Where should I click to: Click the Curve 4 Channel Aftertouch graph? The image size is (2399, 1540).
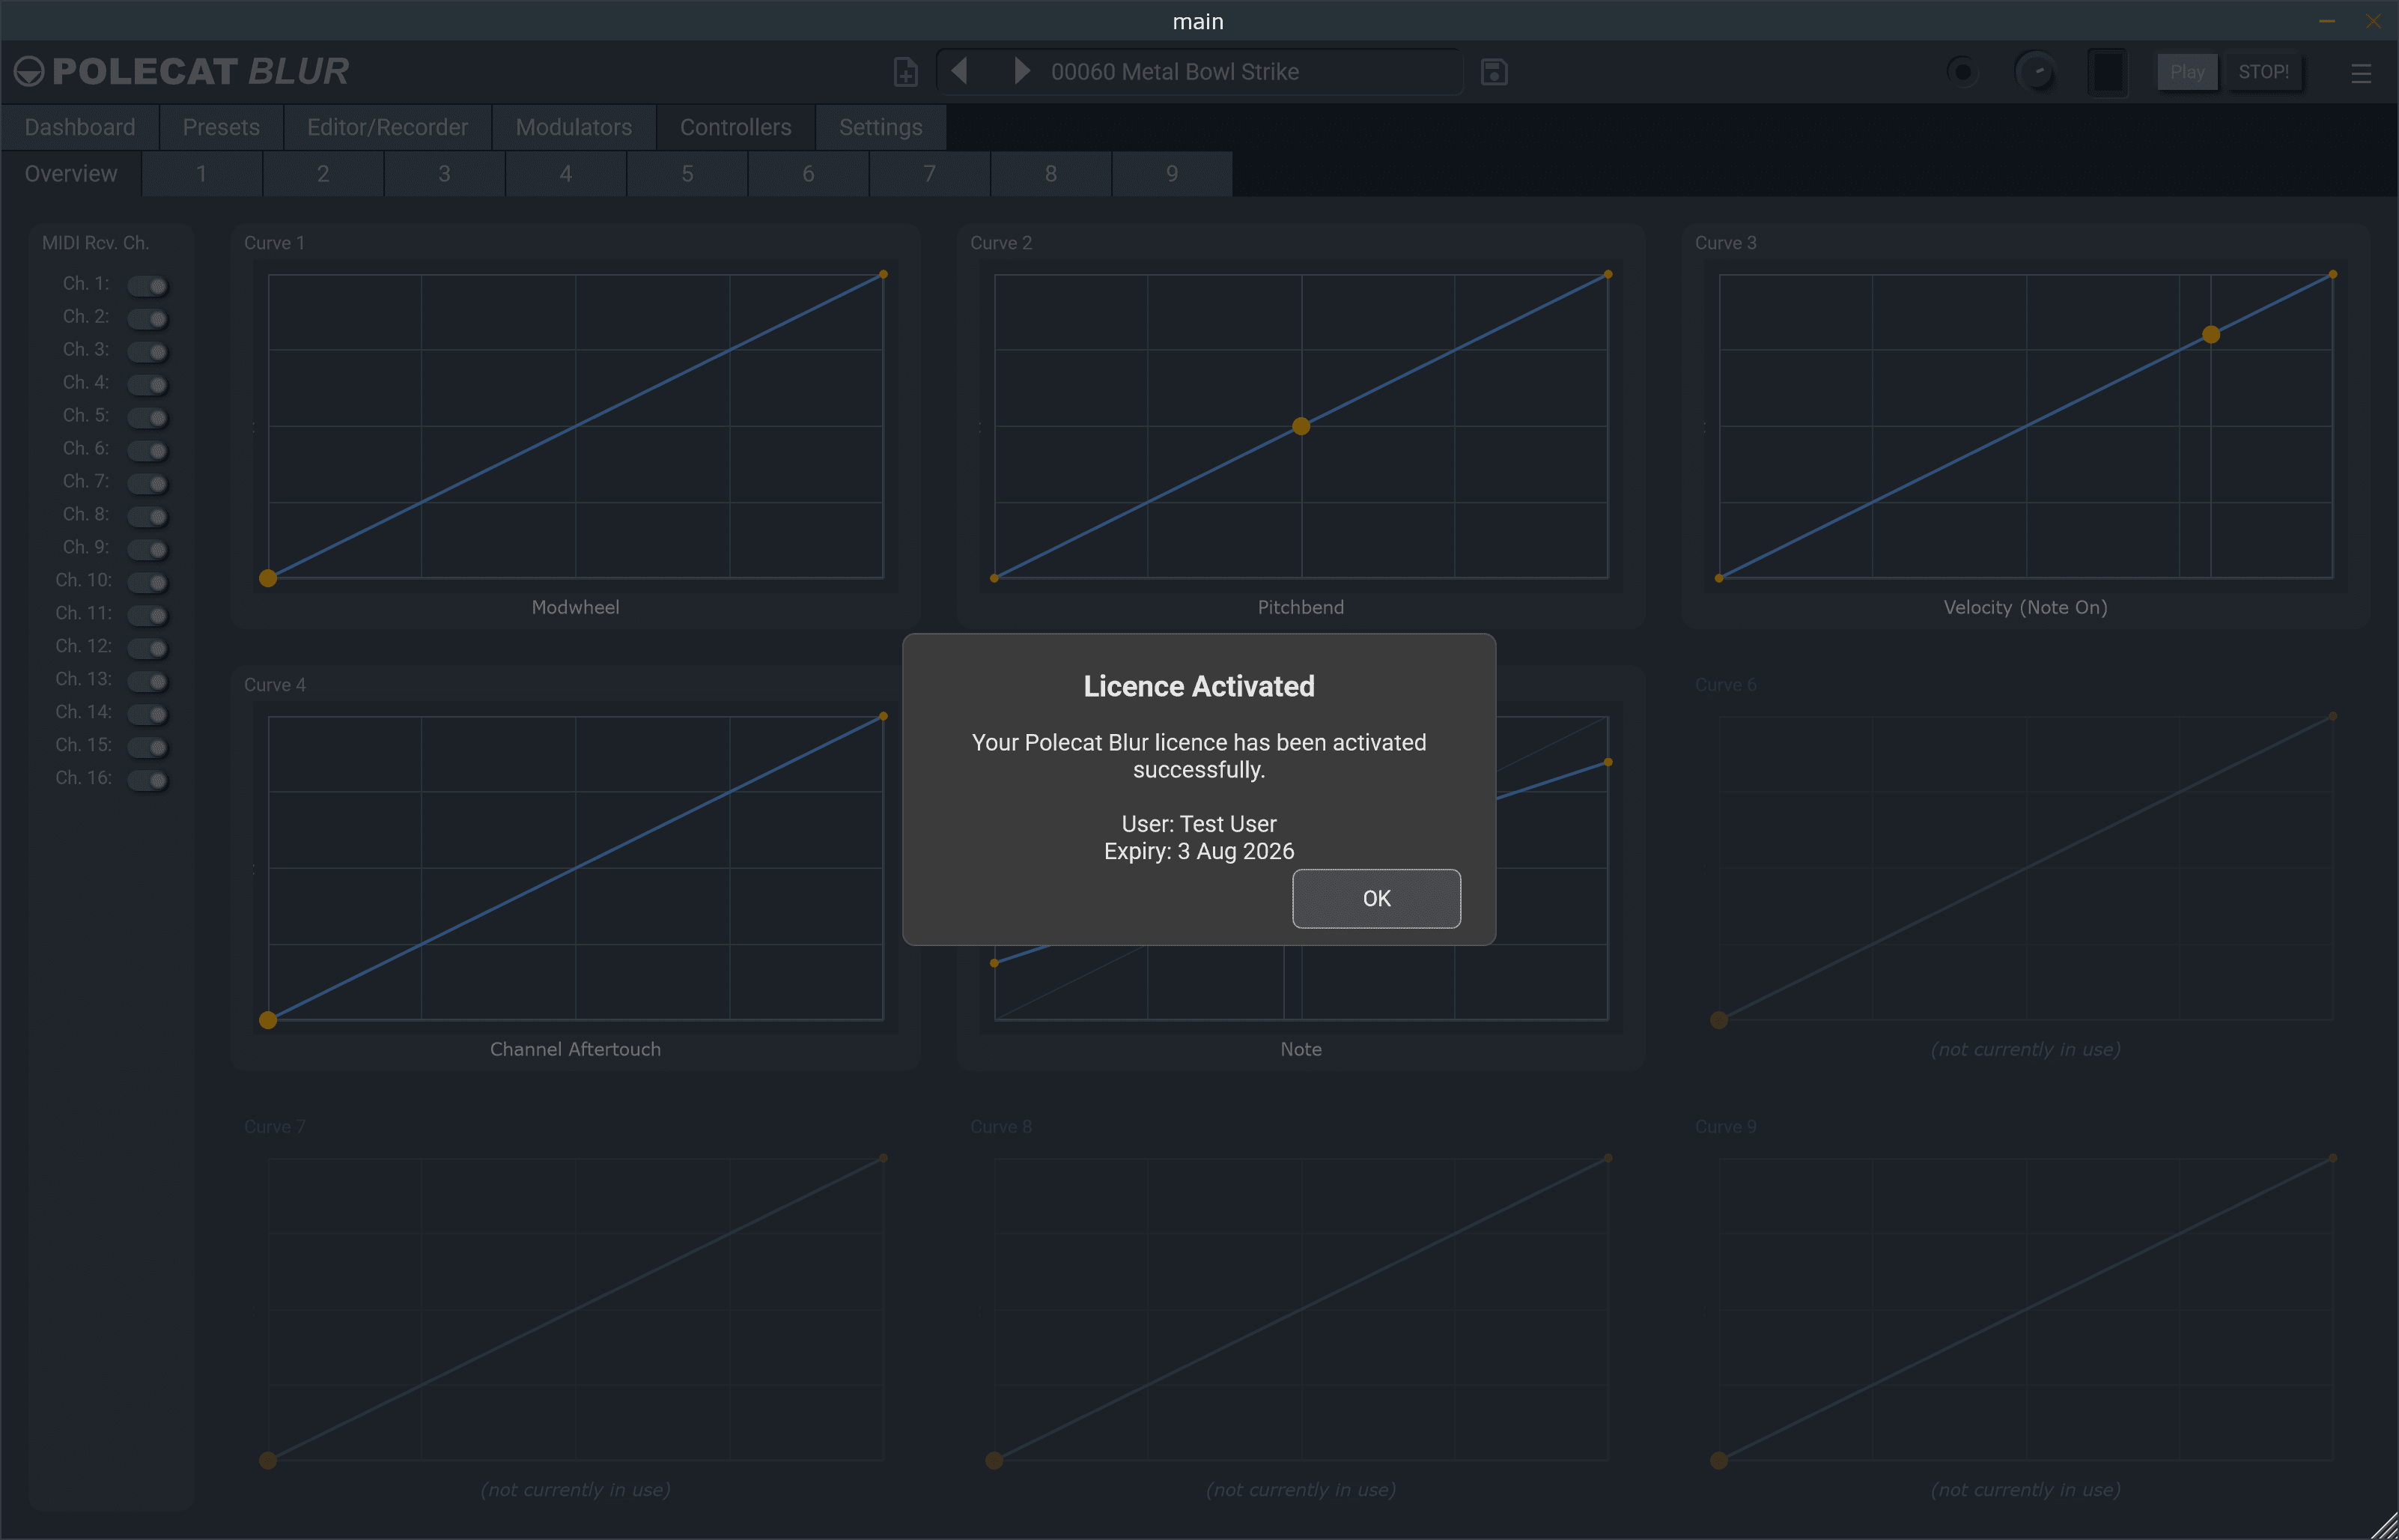pos(576,868)
